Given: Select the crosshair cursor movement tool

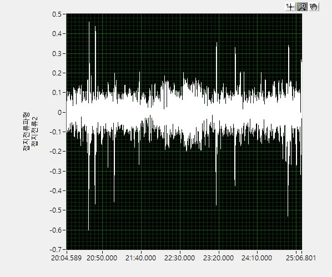Looking at the screenshot, I should [290, 7].
